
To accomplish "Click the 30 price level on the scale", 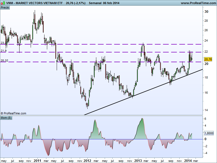I will (x=206, y=12).
